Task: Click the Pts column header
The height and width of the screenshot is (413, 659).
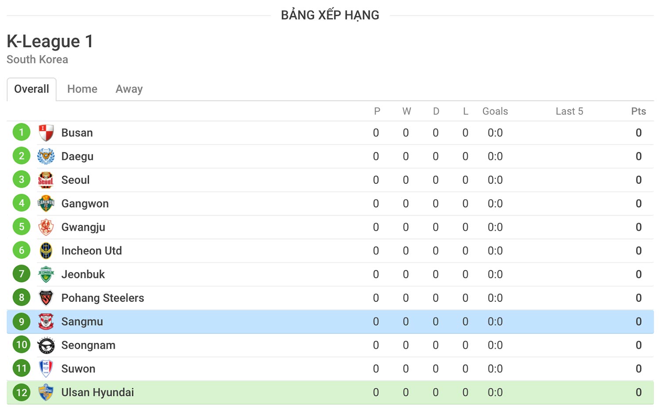Action: [638, 111]
